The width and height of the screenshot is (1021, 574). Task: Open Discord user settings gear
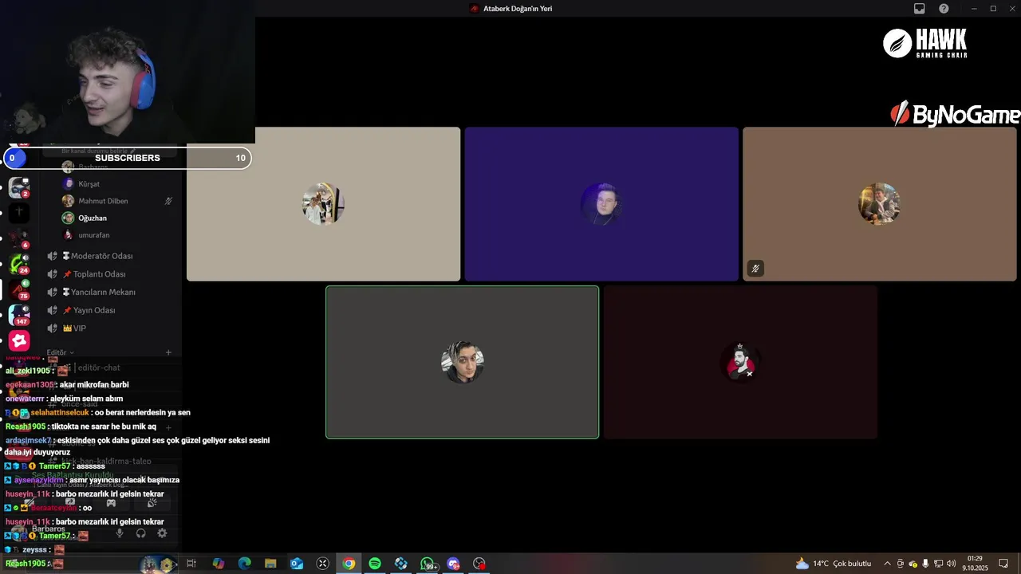162,533
